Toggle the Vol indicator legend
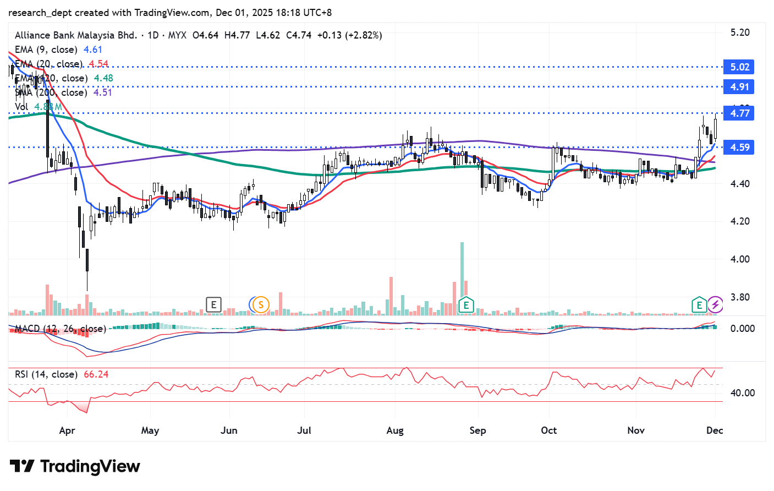Image resolution: width=774 pixels, height=491 pixels. [x=21, y=107]
